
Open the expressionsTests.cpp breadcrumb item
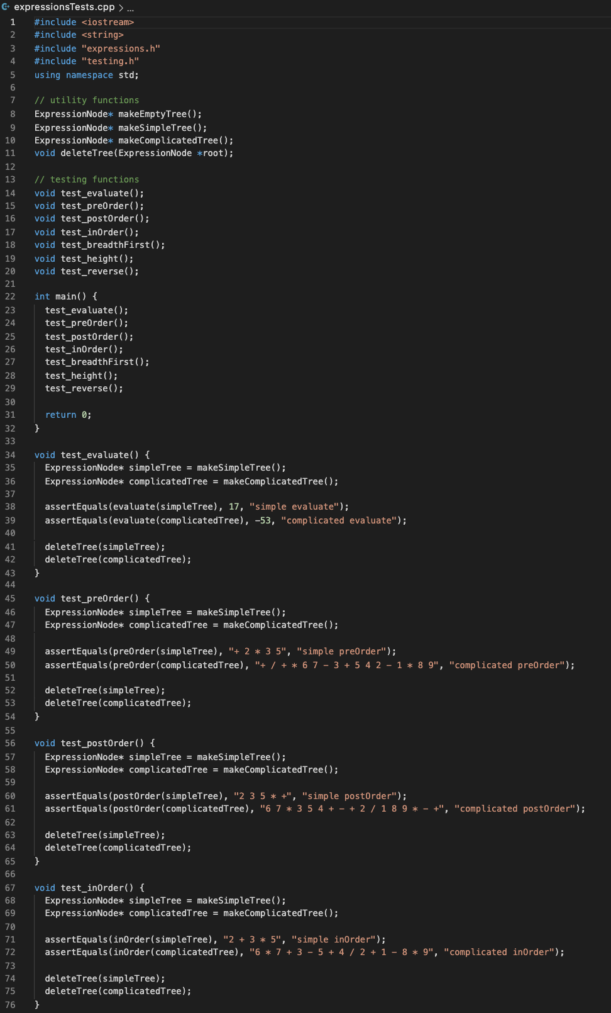(64, 7)
